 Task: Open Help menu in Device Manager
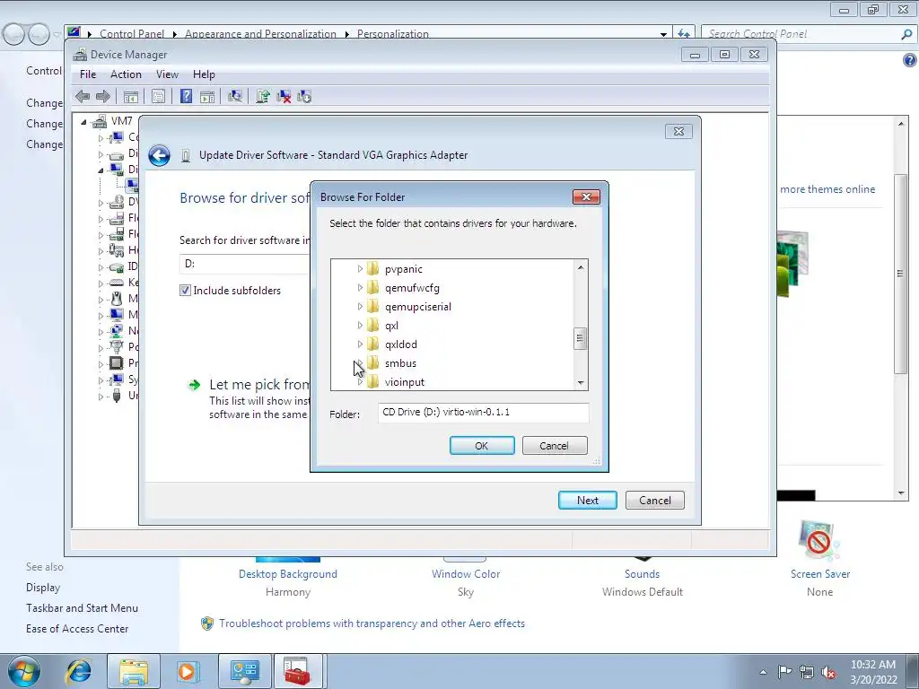click(x=204, y=74)
